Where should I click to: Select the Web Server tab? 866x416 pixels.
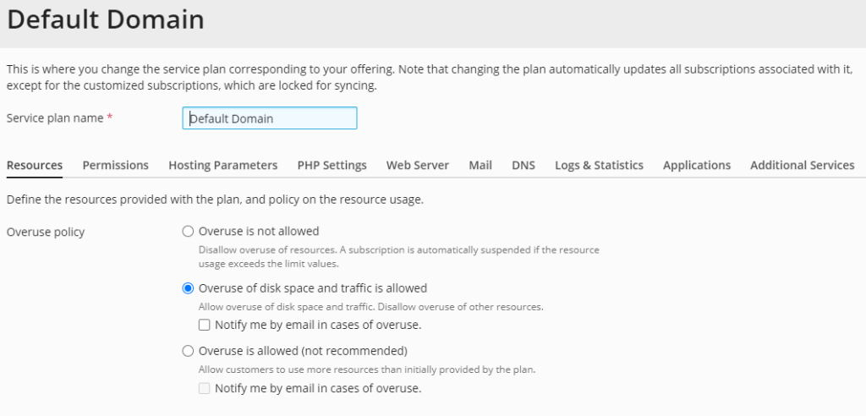point(417,165)
